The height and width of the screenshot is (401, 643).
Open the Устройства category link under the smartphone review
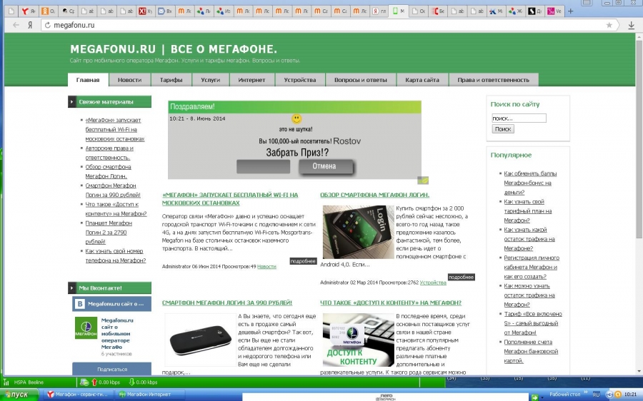coord(433,283)
